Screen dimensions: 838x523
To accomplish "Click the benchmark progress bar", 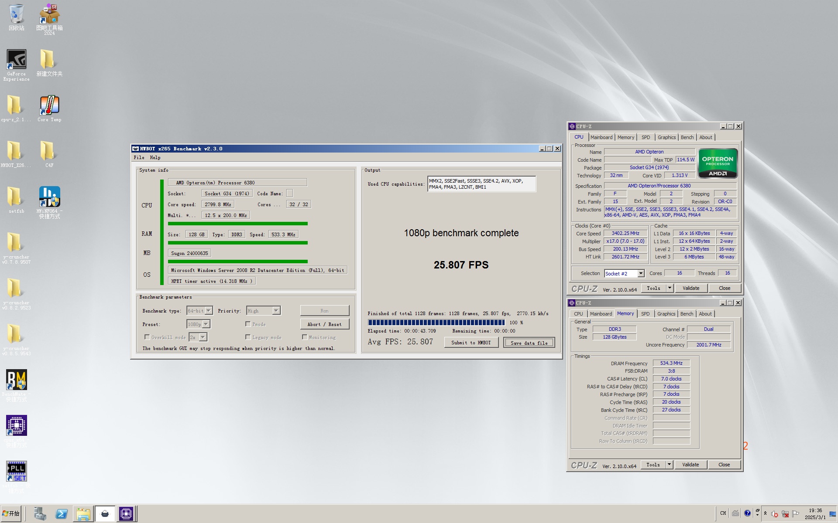I will point(436,323).
